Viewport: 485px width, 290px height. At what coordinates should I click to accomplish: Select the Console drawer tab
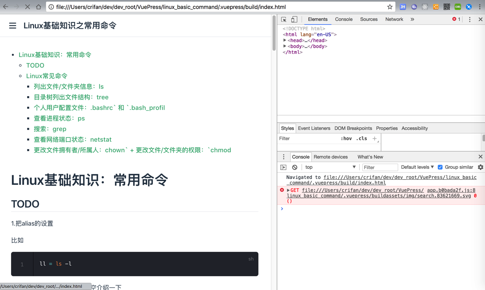300,157
